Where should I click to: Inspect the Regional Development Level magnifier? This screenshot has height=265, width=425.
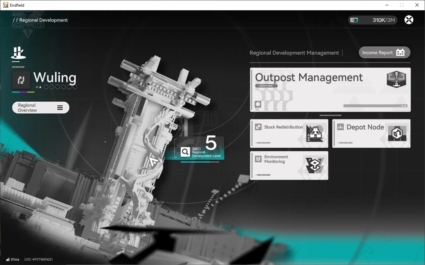pyautogui.click(x=185, y=152)
